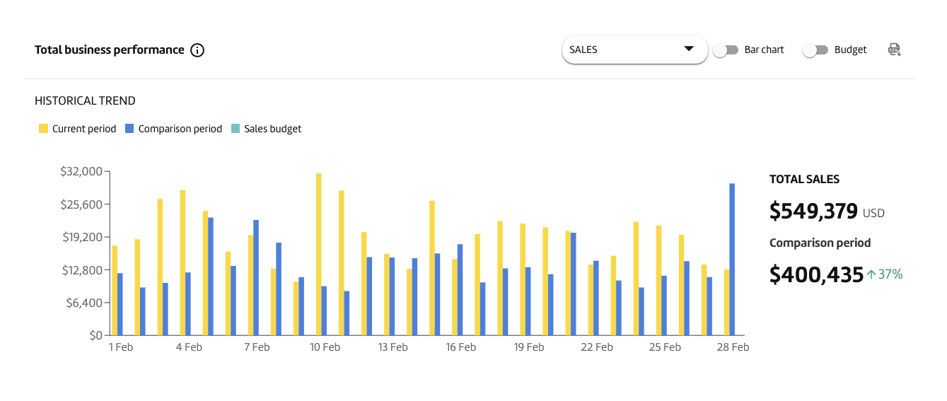The image size is (947, 401).
Task: Click the yellow bar for 4 Feb
Action: point(182,262)
